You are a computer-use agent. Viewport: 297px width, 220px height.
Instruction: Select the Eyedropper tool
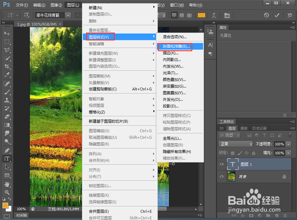coord(7,75)
